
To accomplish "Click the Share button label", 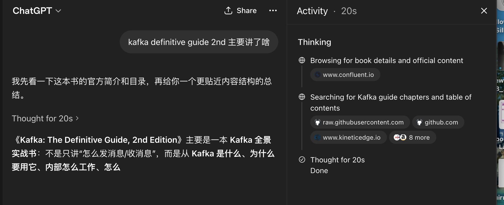I will tap(246, 11).
